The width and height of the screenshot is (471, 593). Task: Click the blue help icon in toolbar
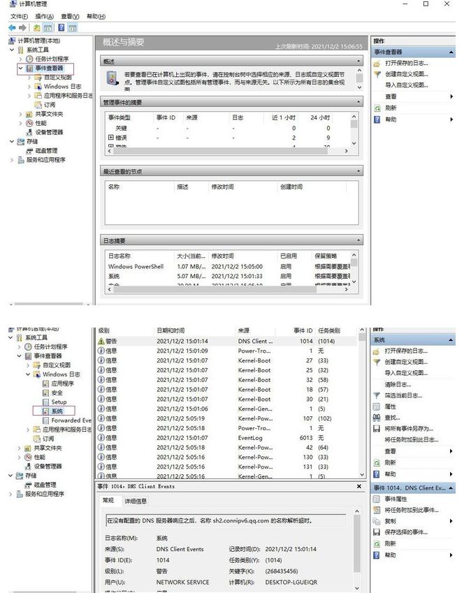point(61,28)
